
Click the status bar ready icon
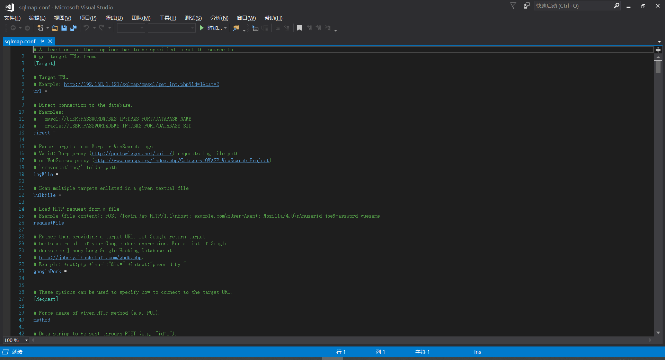click(5, 352)
